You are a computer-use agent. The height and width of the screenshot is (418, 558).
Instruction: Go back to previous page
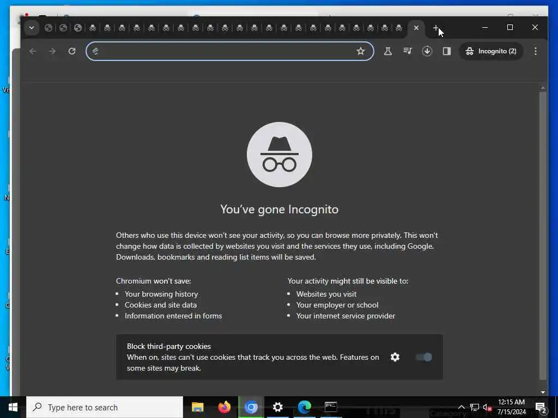point(33,51)
